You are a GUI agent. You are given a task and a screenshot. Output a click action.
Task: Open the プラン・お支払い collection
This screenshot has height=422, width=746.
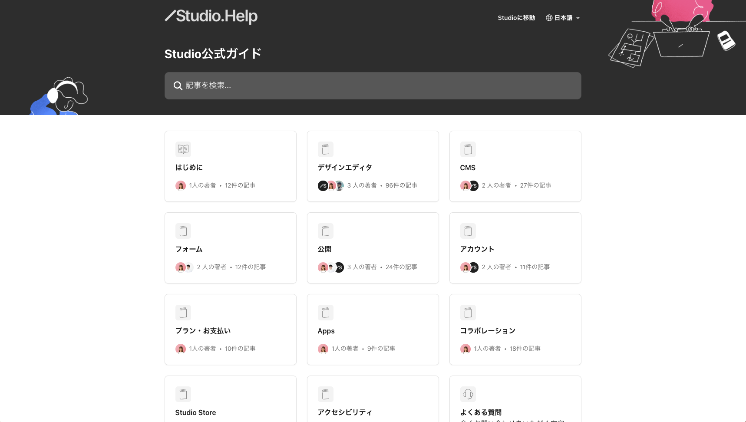(231, 330)
